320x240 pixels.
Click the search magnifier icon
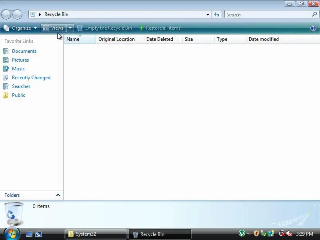point(314,14)
